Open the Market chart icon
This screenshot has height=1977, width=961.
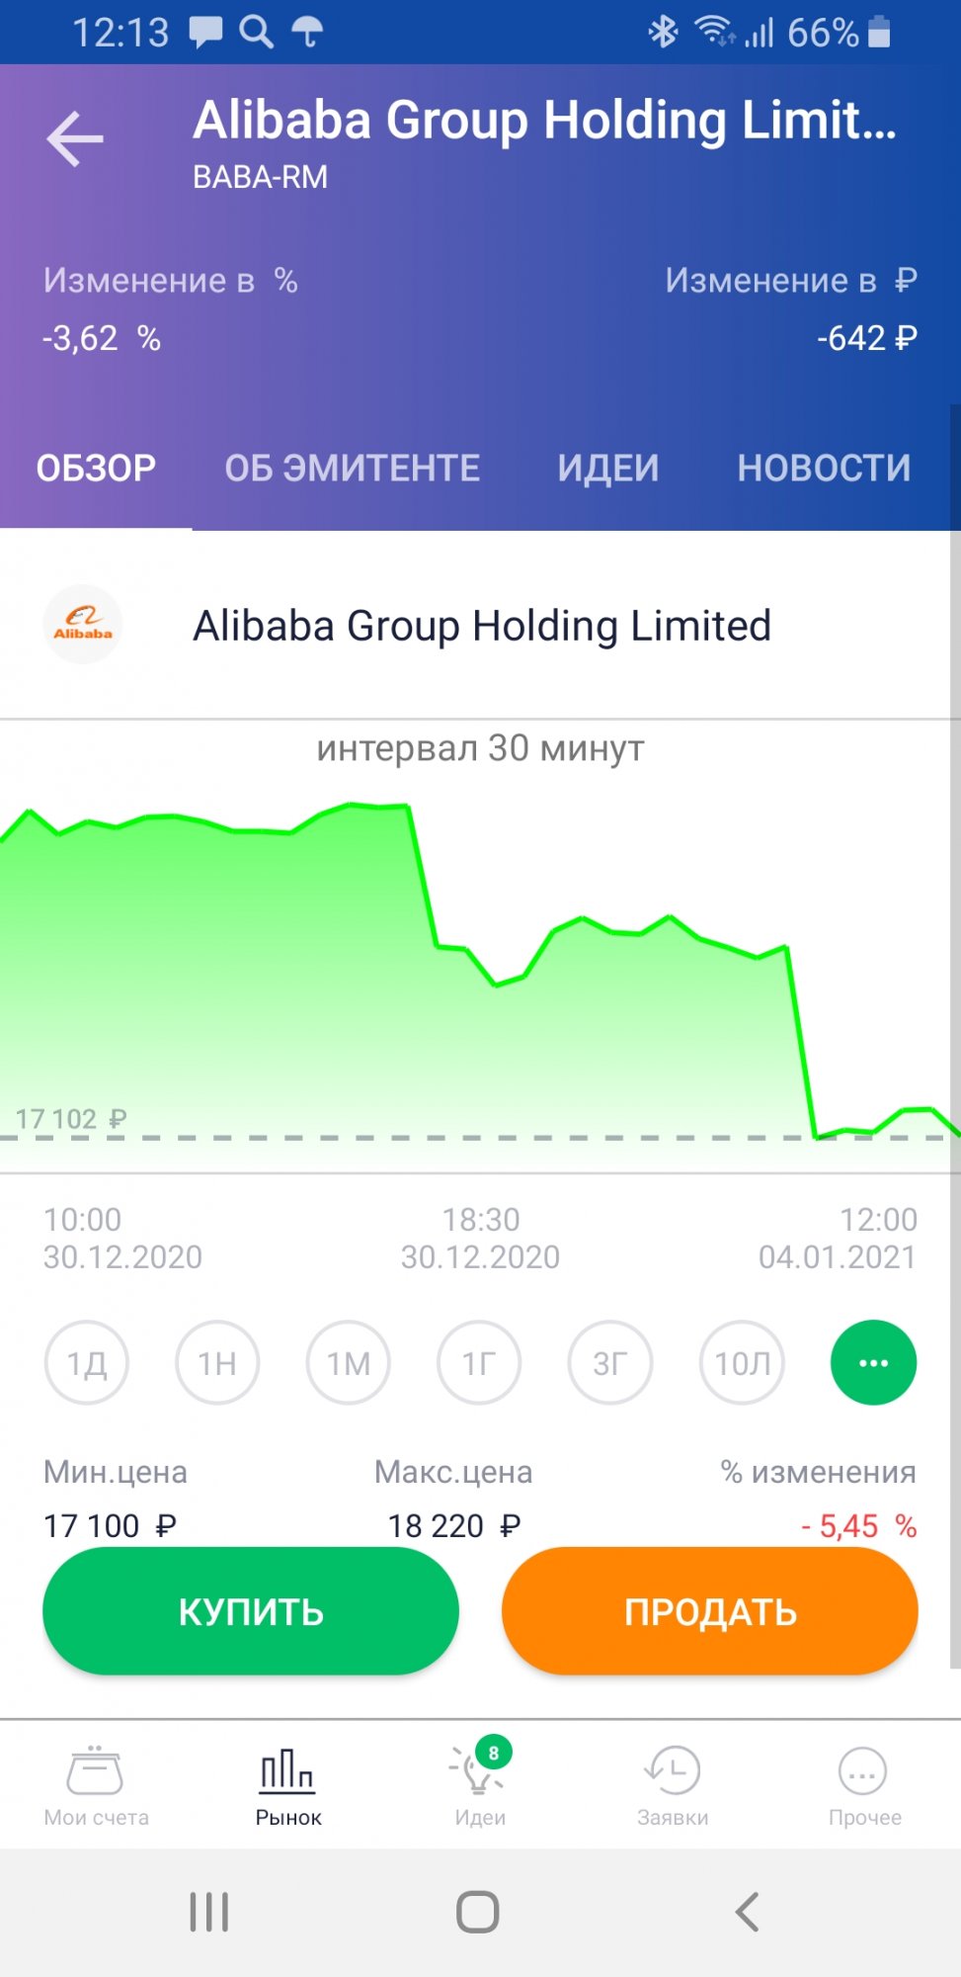(287, 1770)
